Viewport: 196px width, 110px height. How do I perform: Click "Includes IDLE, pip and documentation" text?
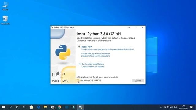[x=96, y=54]
